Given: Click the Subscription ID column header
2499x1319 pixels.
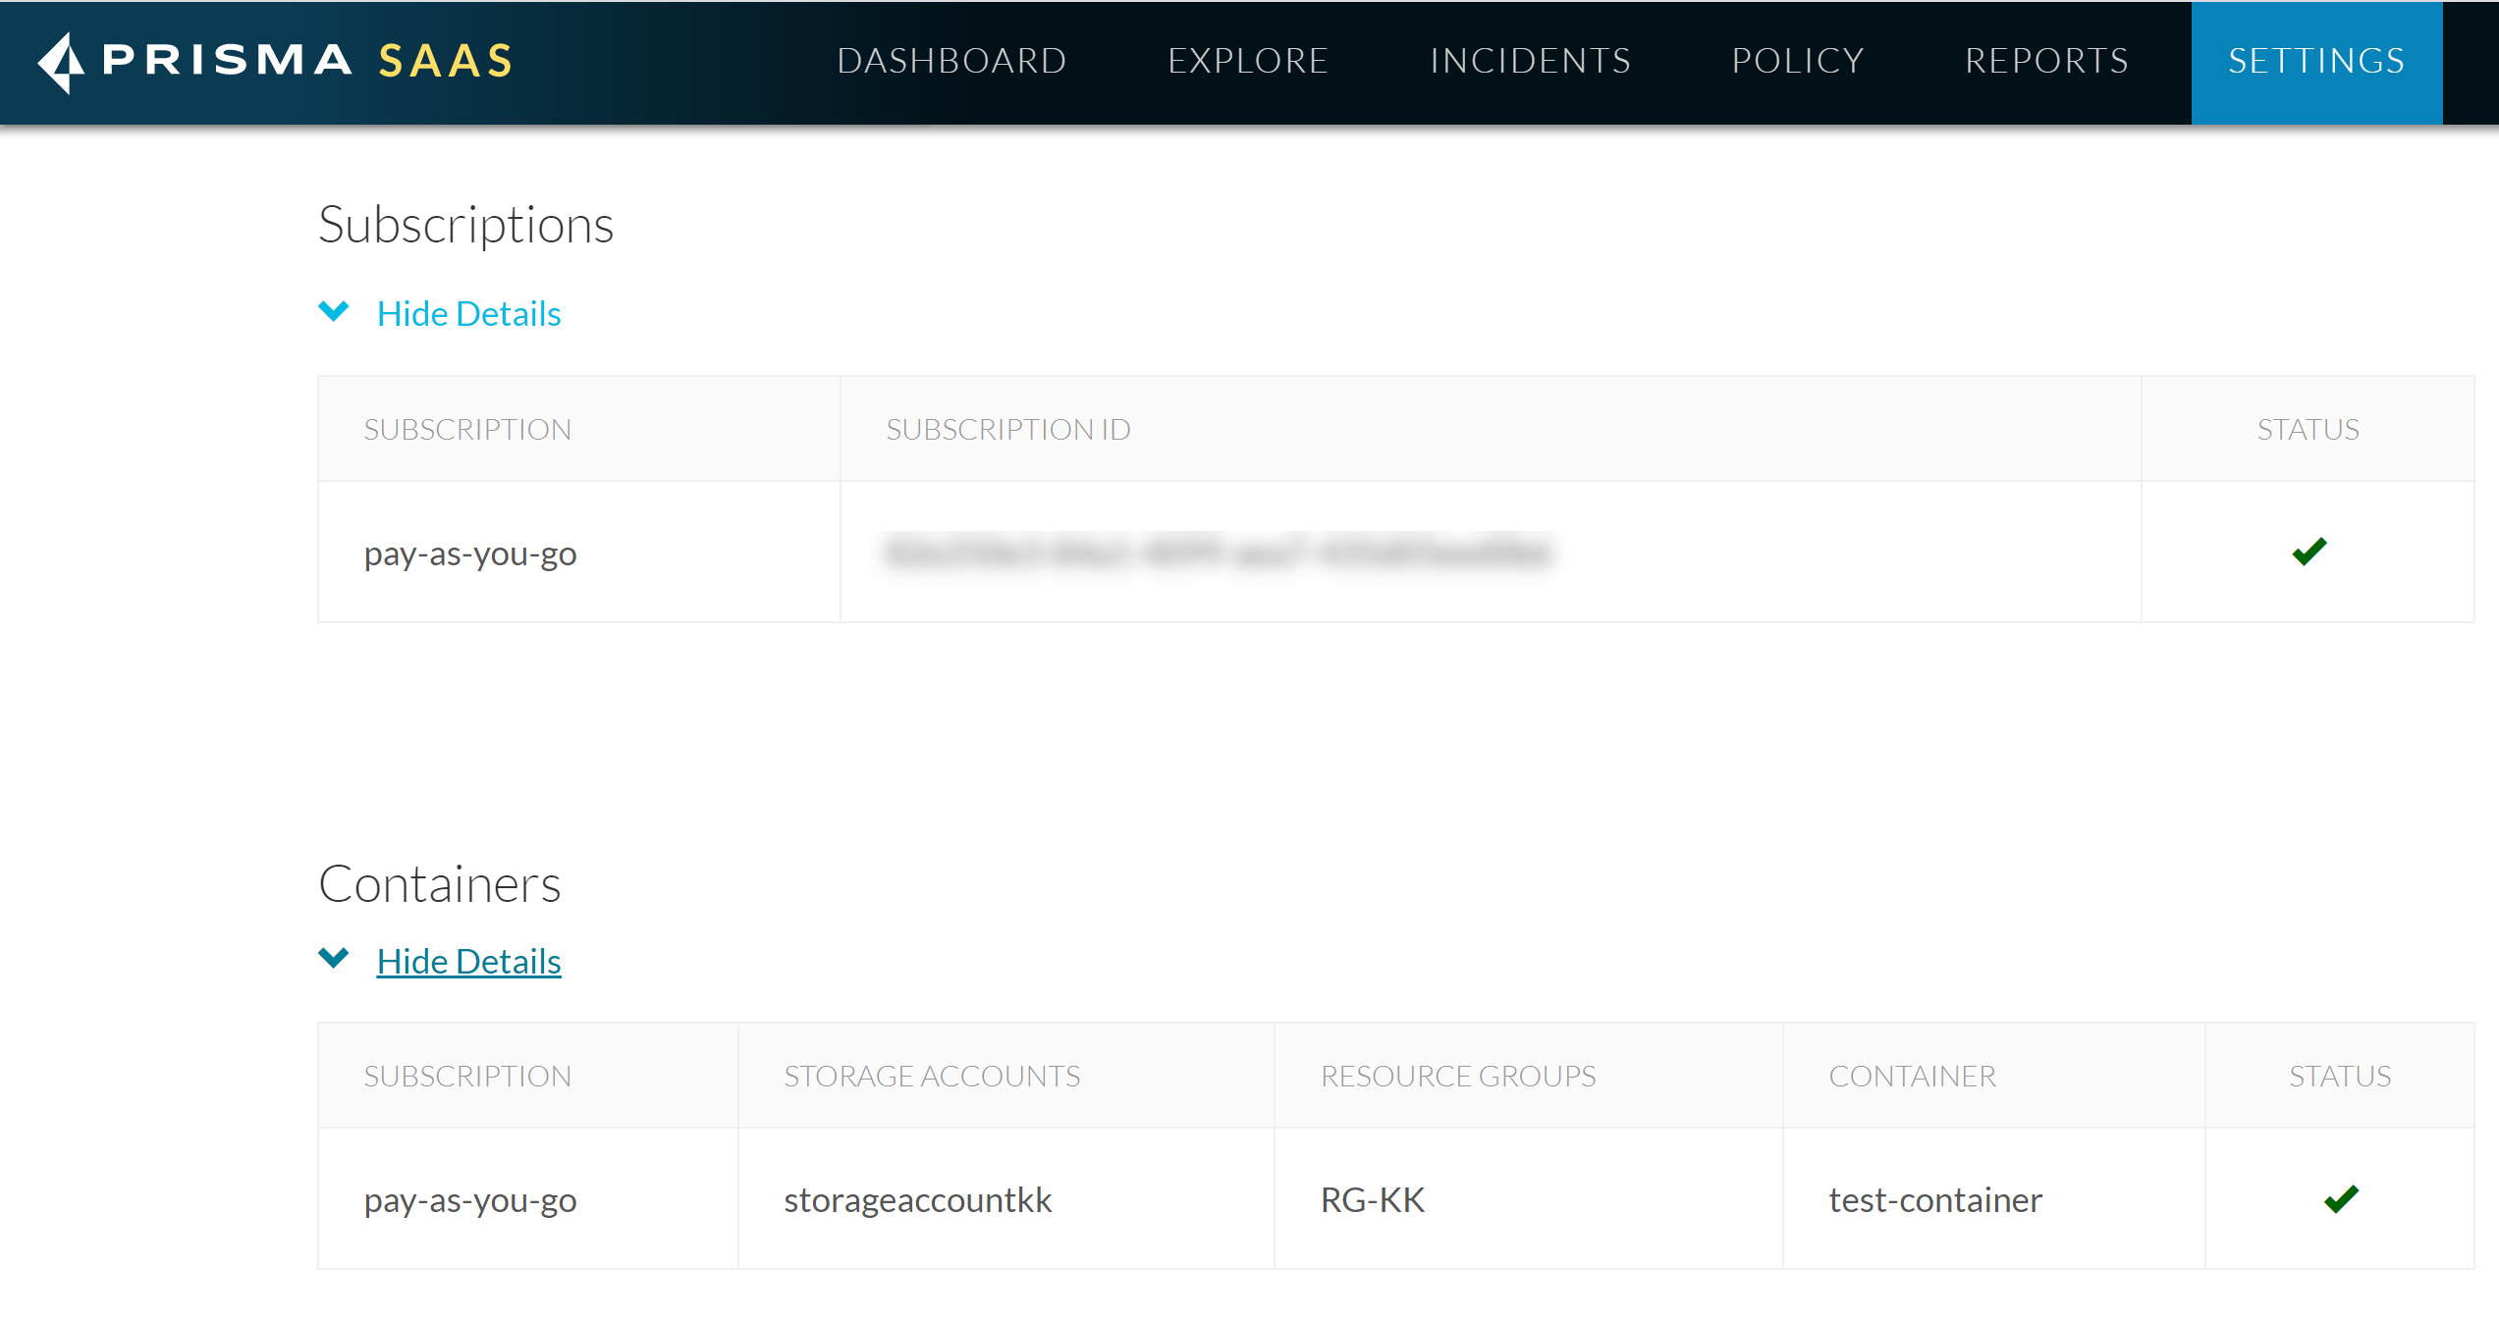Looking at the screenshot, I should point(1008,429).
